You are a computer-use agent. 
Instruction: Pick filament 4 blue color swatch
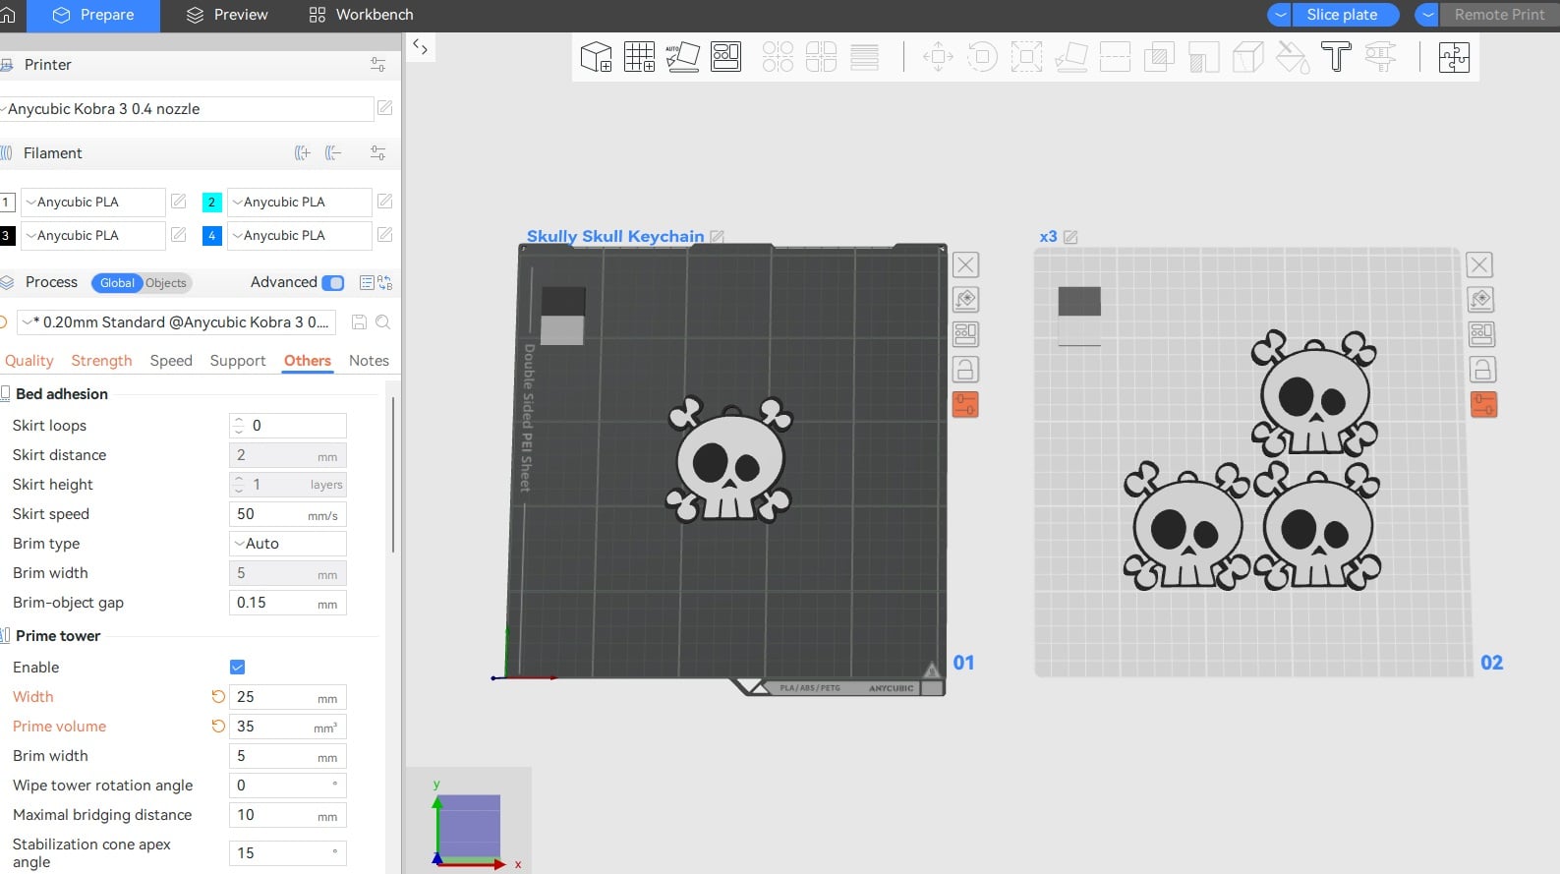tap(211, 236)
